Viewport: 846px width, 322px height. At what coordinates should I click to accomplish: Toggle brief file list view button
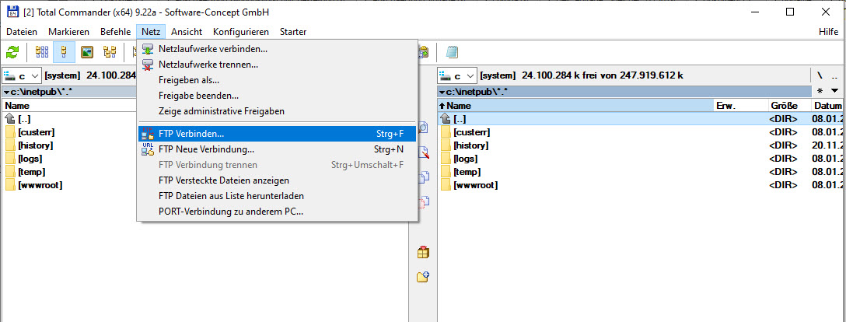pyautogui.click(x=42, y=52)
